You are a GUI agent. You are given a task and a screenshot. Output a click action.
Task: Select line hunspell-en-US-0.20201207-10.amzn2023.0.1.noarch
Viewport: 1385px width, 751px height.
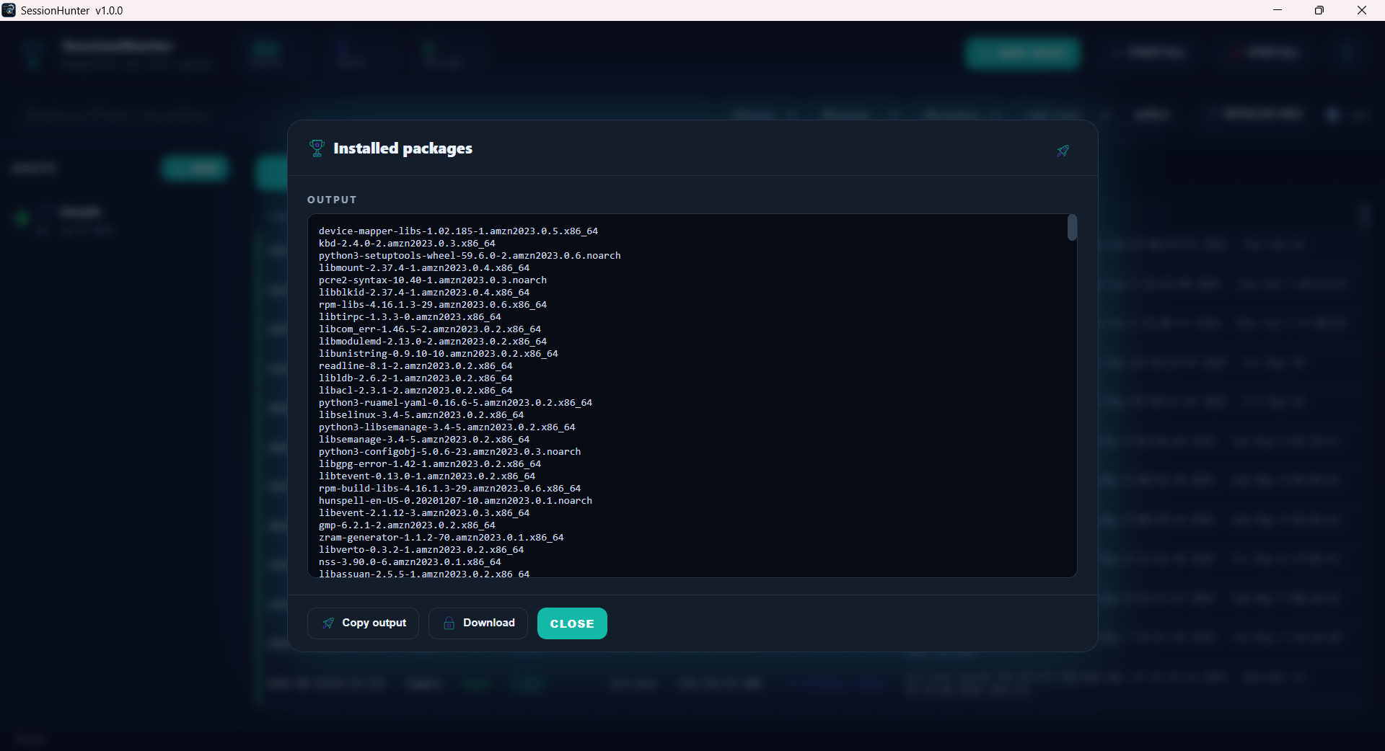455,501
